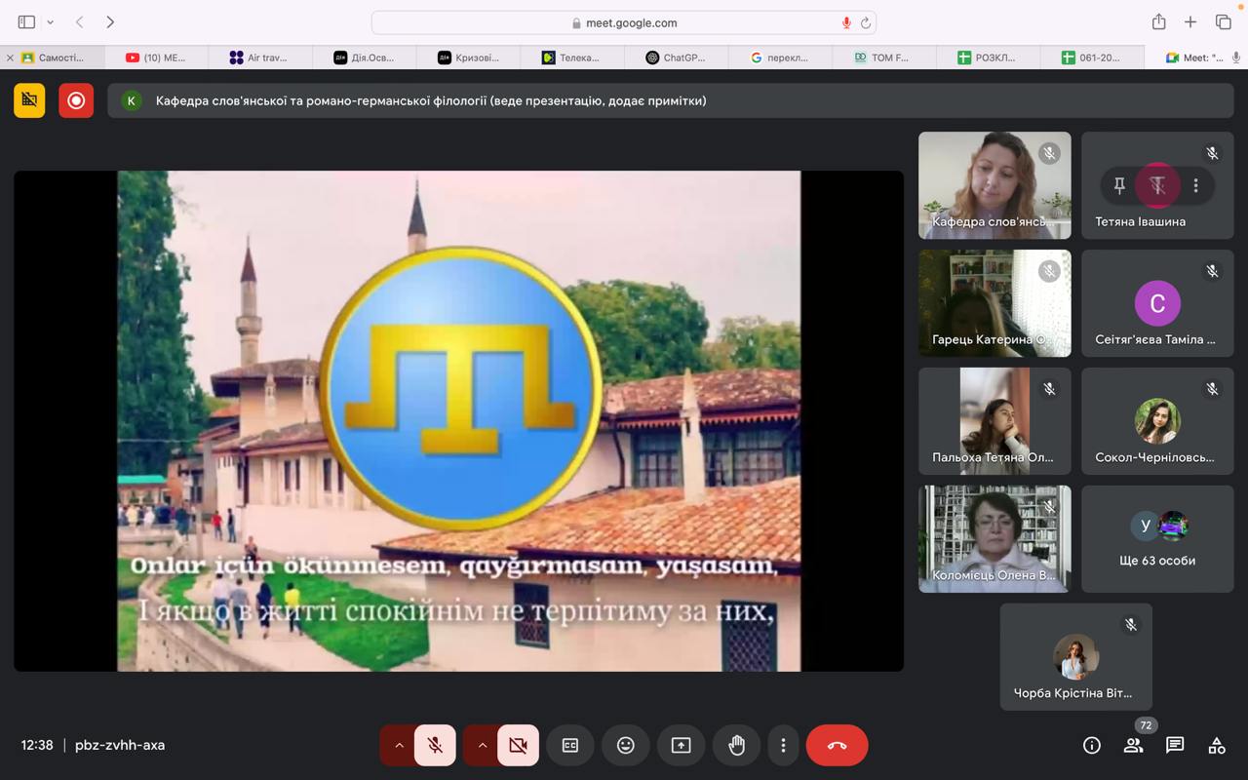
Task: Go back in browser history
Action: 80,21
